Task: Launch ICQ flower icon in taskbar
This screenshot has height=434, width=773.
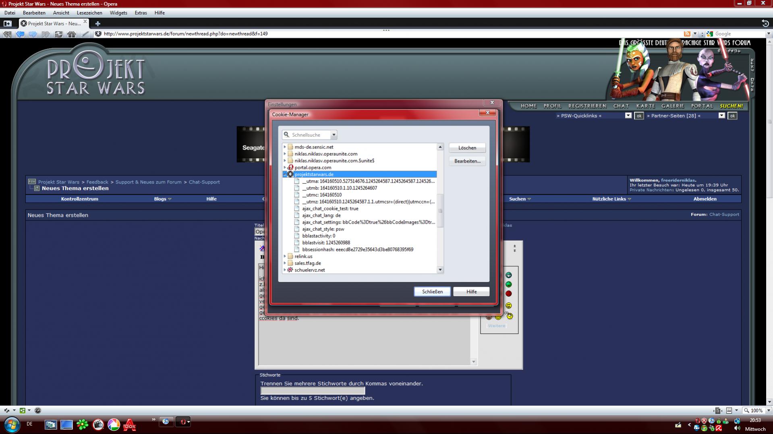Action: click(x=83, y=424)
